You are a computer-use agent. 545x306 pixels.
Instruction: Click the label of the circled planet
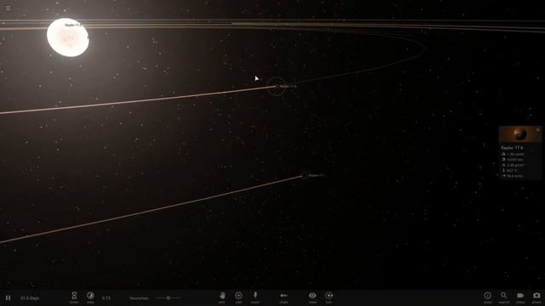pos(288,86)
